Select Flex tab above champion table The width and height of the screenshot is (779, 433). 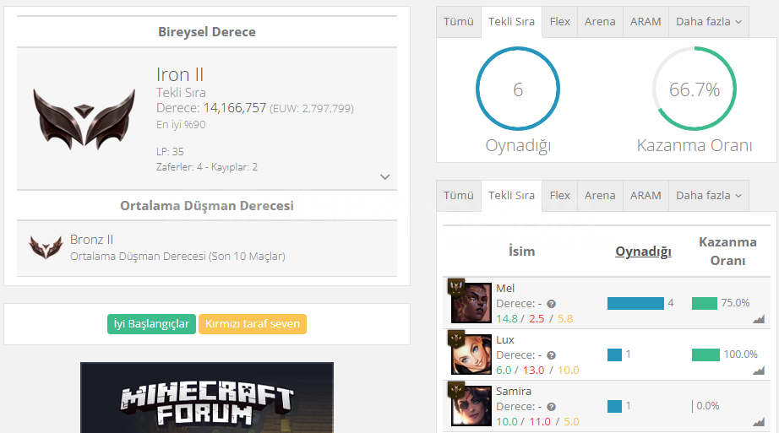[x=559, y=196]
